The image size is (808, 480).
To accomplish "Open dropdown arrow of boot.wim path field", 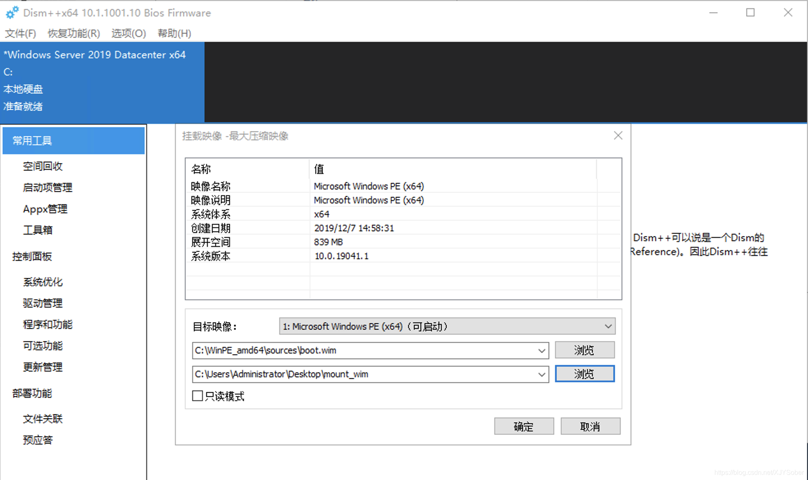I will (x=542, y=351).
